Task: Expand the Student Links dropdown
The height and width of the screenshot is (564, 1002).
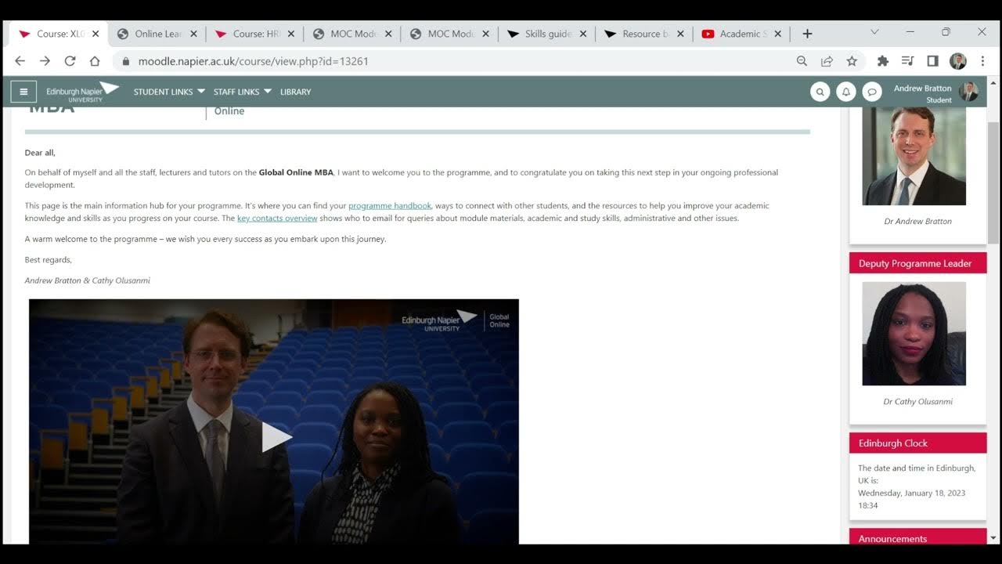Action: pos(169,92)
